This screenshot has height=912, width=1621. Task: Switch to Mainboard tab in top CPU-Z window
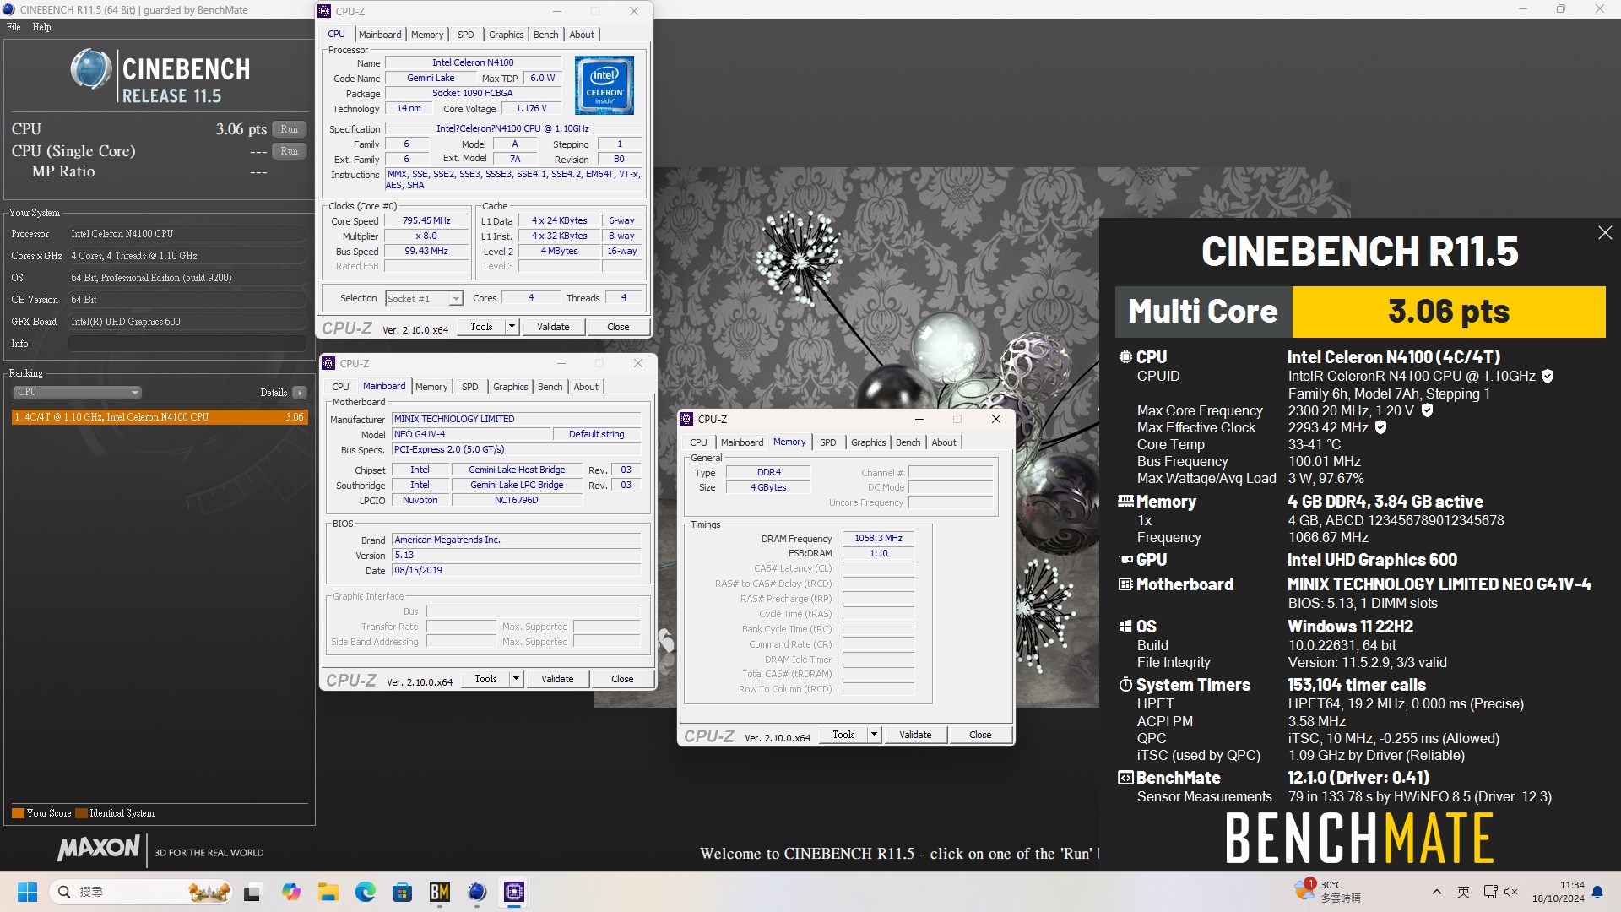[380, 35]
